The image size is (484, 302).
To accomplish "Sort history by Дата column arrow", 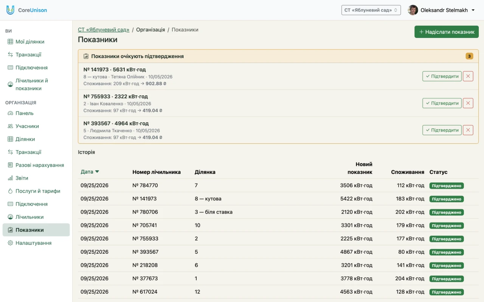I will pos(97,172).
